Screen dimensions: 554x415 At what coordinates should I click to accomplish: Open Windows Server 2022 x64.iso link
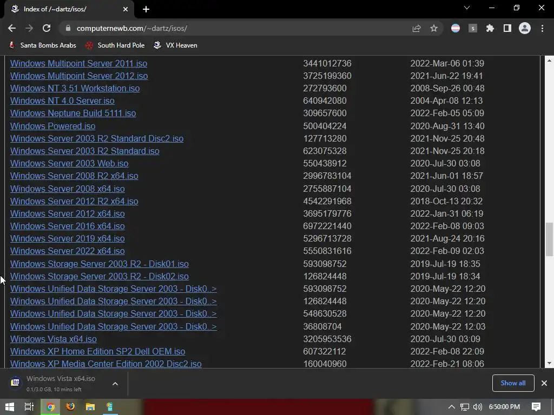(68, 251)
